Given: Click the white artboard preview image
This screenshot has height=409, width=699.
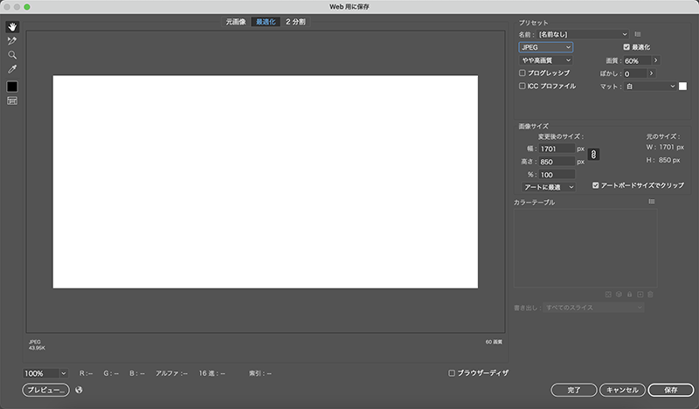Looking at the screenshot, I should 266,182.
